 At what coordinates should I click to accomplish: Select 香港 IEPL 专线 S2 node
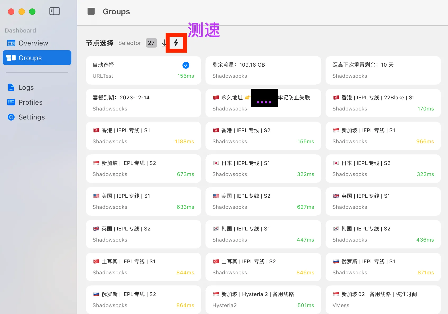point(263,136)
